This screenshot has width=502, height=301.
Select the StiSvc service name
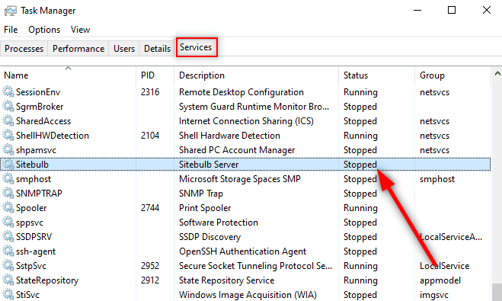coord(27,295)
